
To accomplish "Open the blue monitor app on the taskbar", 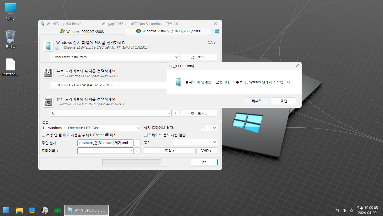I will point(32,210).
